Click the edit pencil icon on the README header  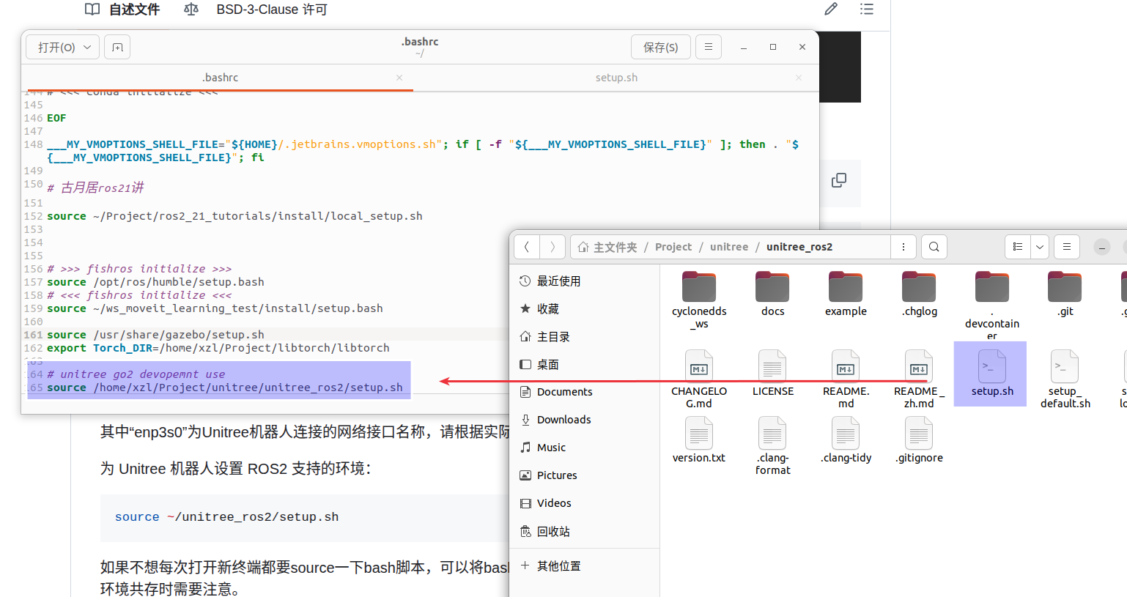(831, 9)
